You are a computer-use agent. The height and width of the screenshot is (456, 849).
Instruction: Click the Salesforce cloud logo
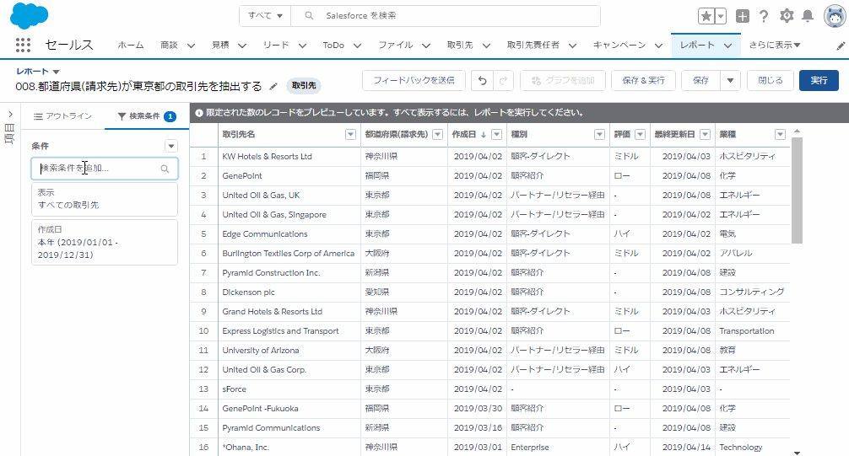30,16
